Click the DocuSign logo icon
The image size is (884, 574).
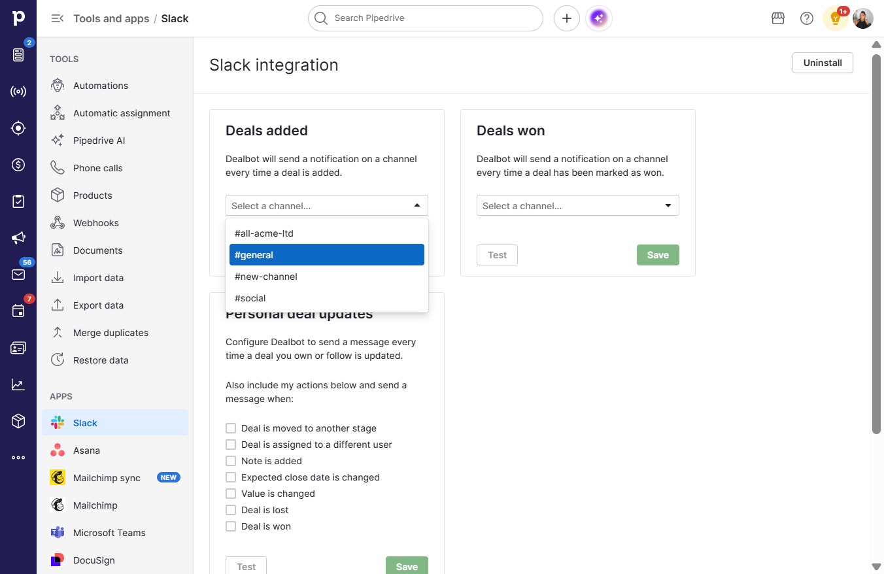58,560
